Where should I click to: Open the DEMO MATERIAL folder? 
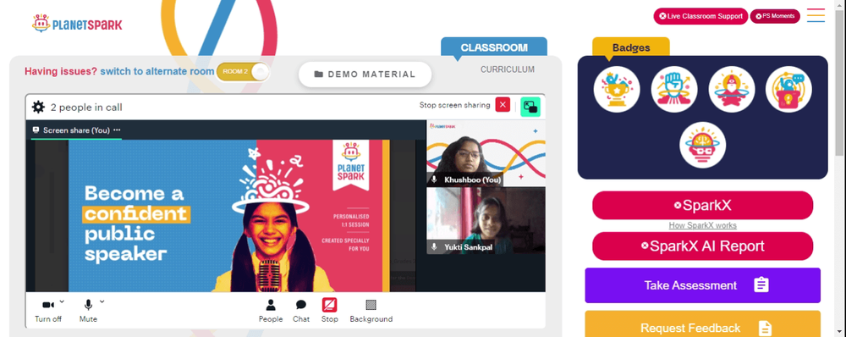pyautogui.click(x=365, y=75)
